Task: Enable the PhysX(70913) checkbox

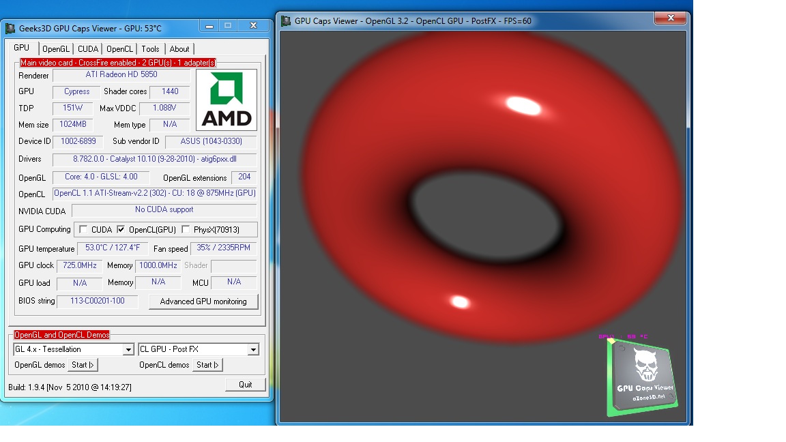Action: (x=186, y=229)
